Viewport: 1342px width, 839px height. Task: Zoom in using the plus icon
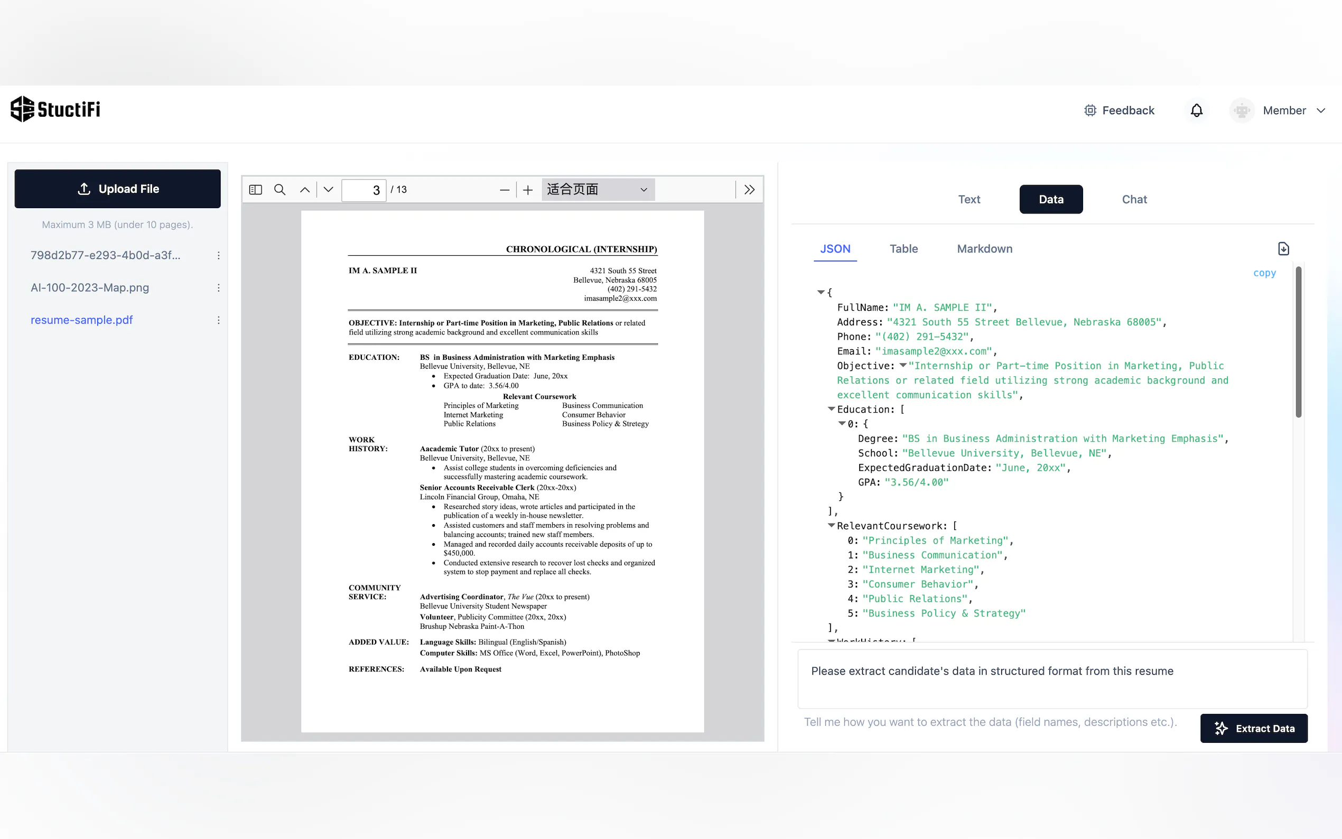tap(528, 190)
